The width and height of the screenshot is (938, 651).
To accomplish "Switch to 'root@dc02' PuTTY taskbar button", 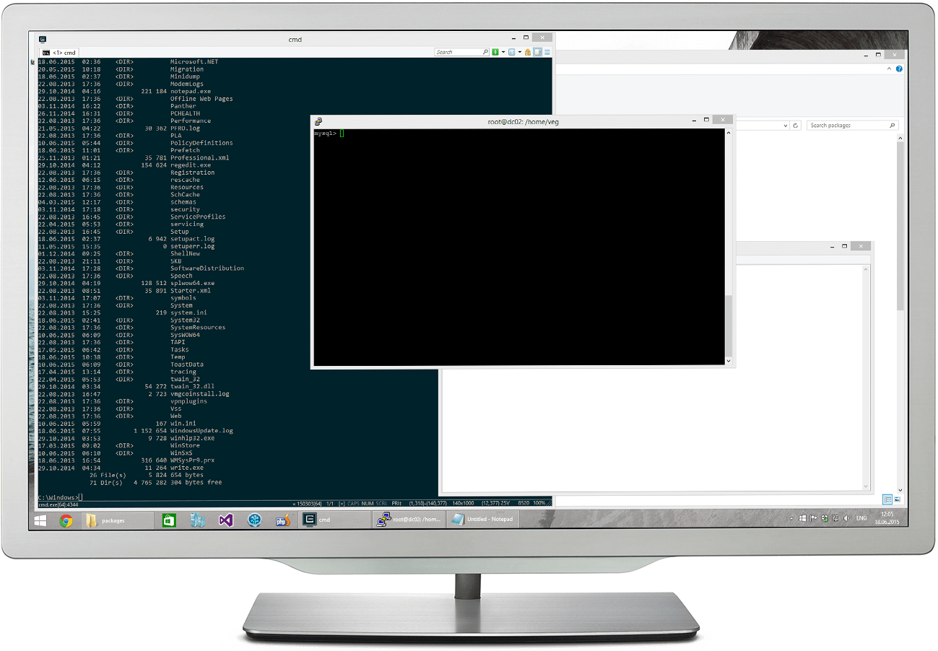I will [409, 520].
